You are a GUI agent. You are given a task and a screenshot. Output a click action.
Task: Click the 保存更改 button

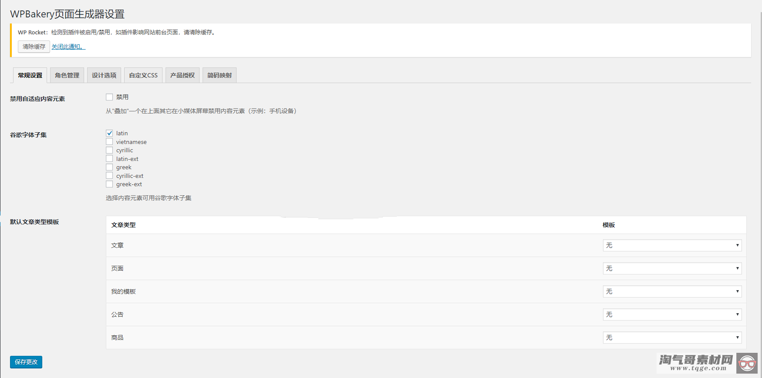point(26,362)
